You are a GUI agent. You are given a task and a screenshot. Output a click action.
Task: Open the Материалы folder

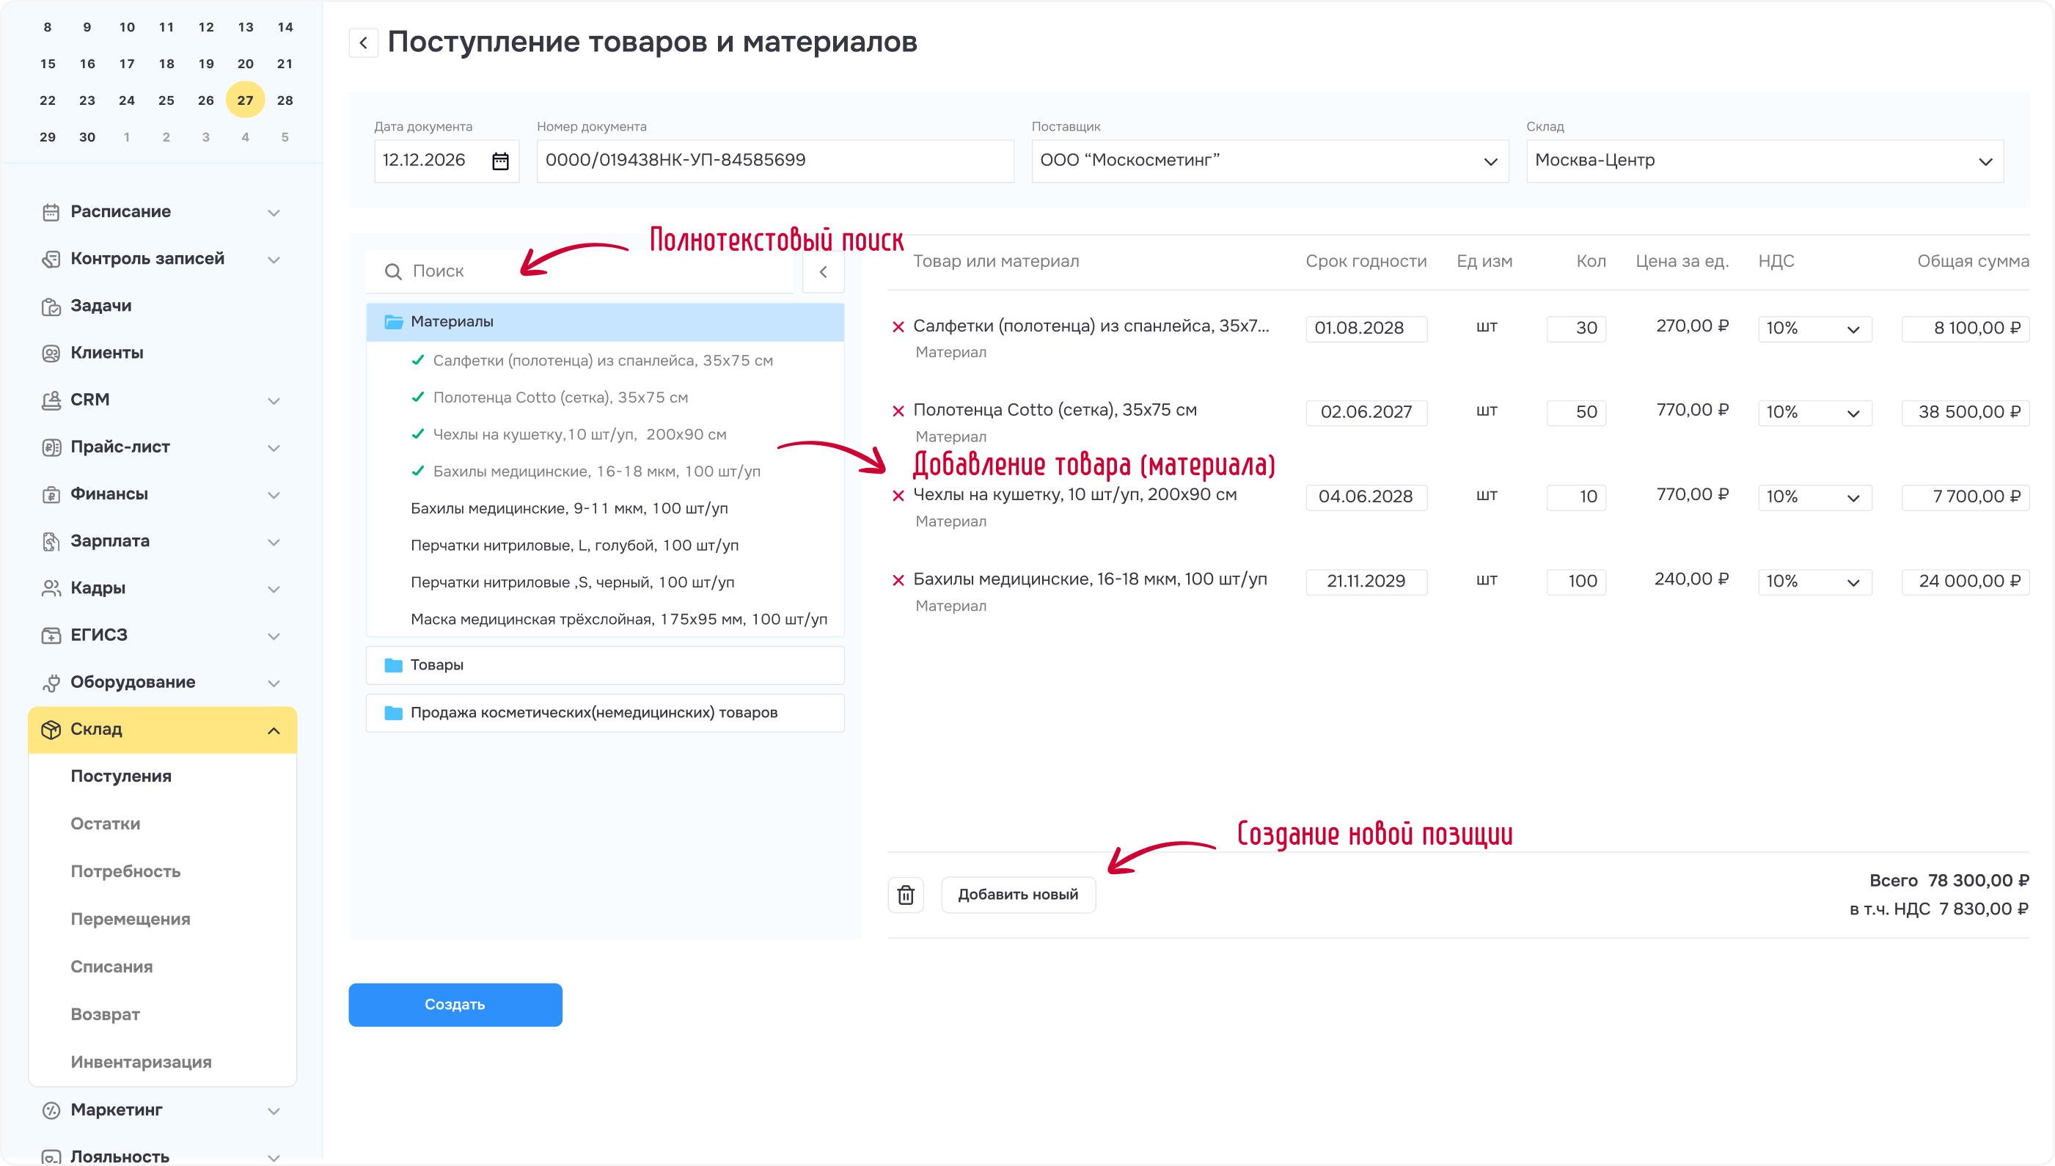(606, 322)
